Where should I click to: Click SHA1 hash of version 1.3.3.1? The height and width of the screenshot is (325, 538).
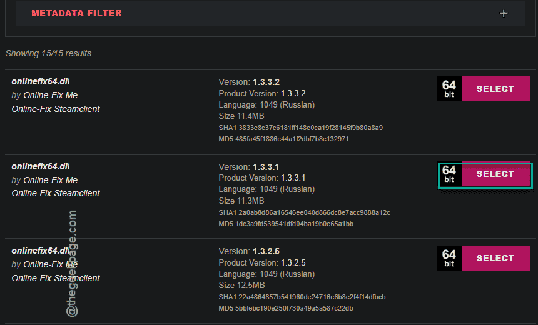[x=304, y=213]
